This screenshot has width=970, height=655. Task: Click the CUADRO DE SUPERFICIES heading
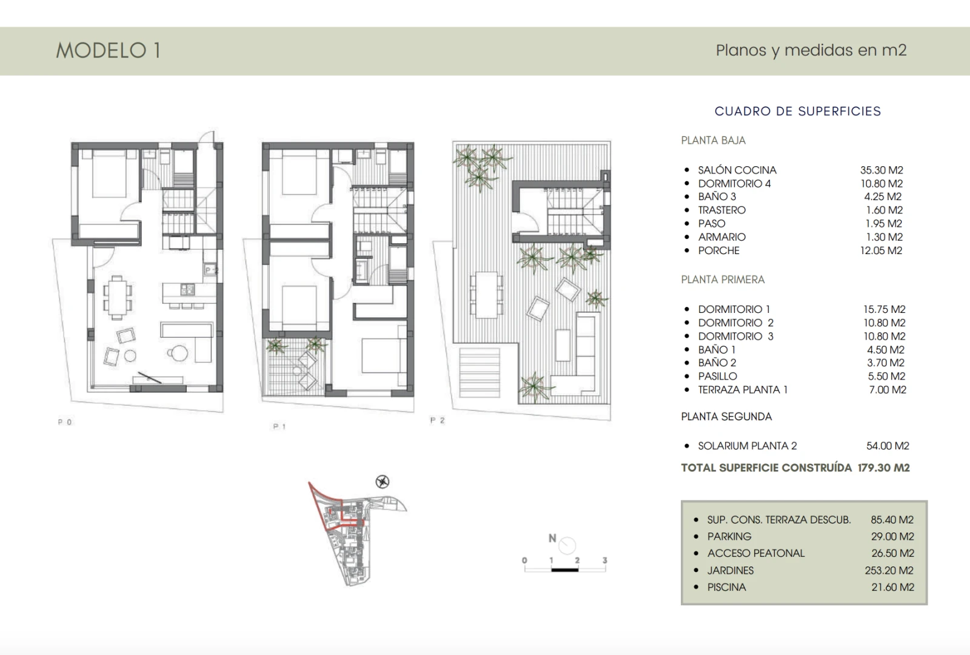(797, 111)
